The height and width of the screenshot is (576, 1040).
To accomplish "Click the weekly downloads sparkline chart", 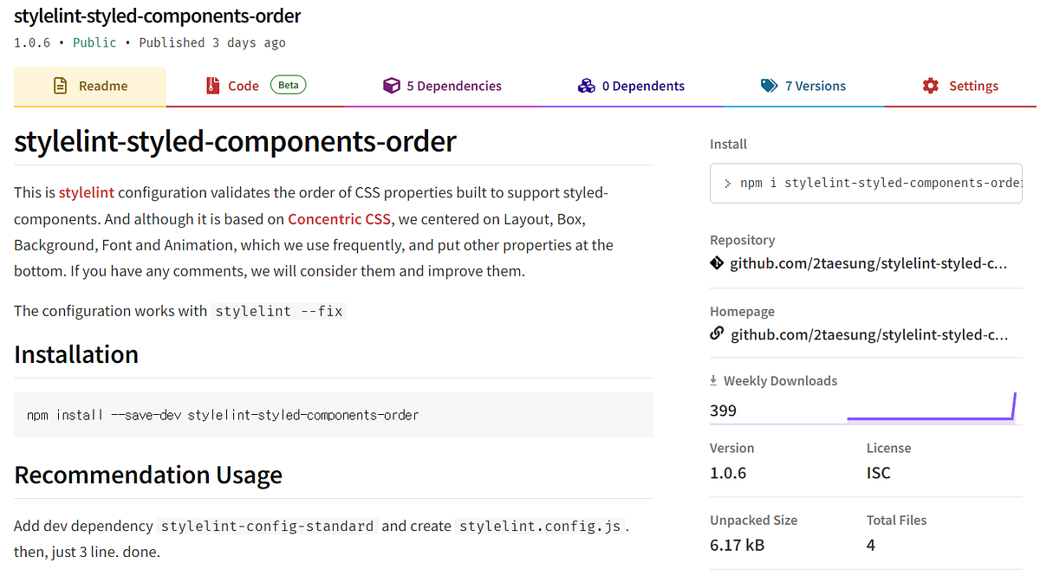I will pos(931,409).
